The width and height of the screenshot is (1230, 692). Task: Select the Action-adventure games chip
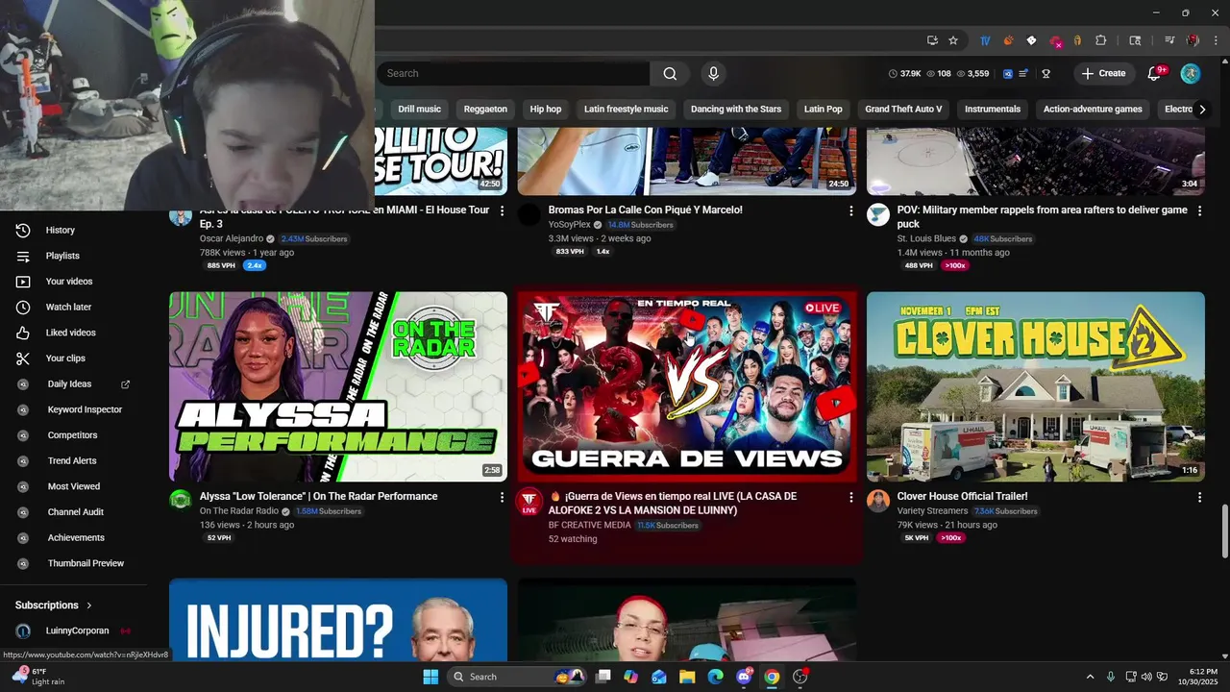(x=1093, y=109)
